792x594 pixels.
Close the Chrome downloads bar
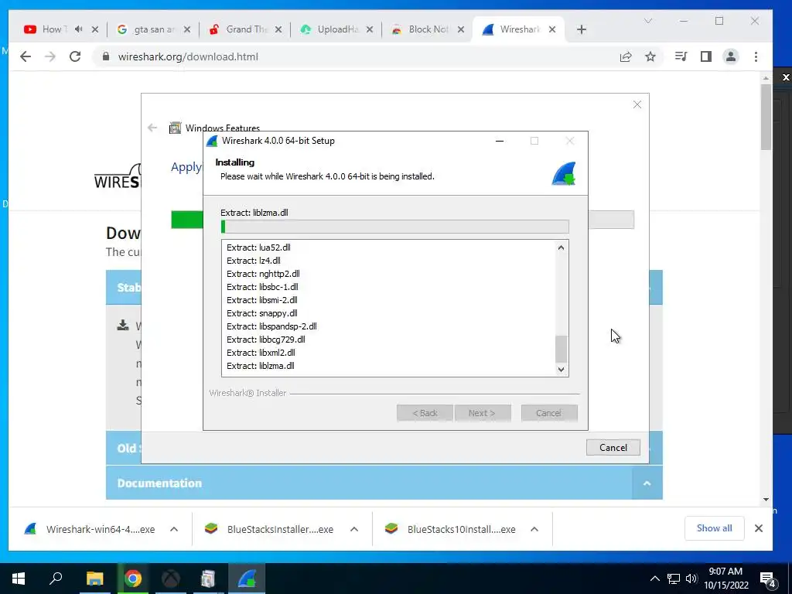[758, 528]
